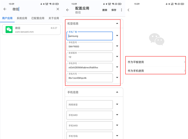Image resolution: width=188 pixels, height=139 pixels.
Task: Open the 手机序号 dropdown arrow
Action: (117, 67)
